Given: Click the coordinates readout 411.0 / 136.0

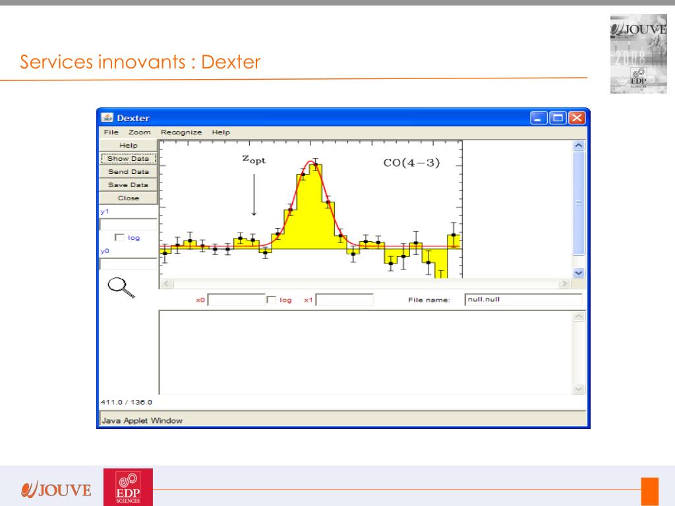Looking at the screenshot, I should (126, 402).
